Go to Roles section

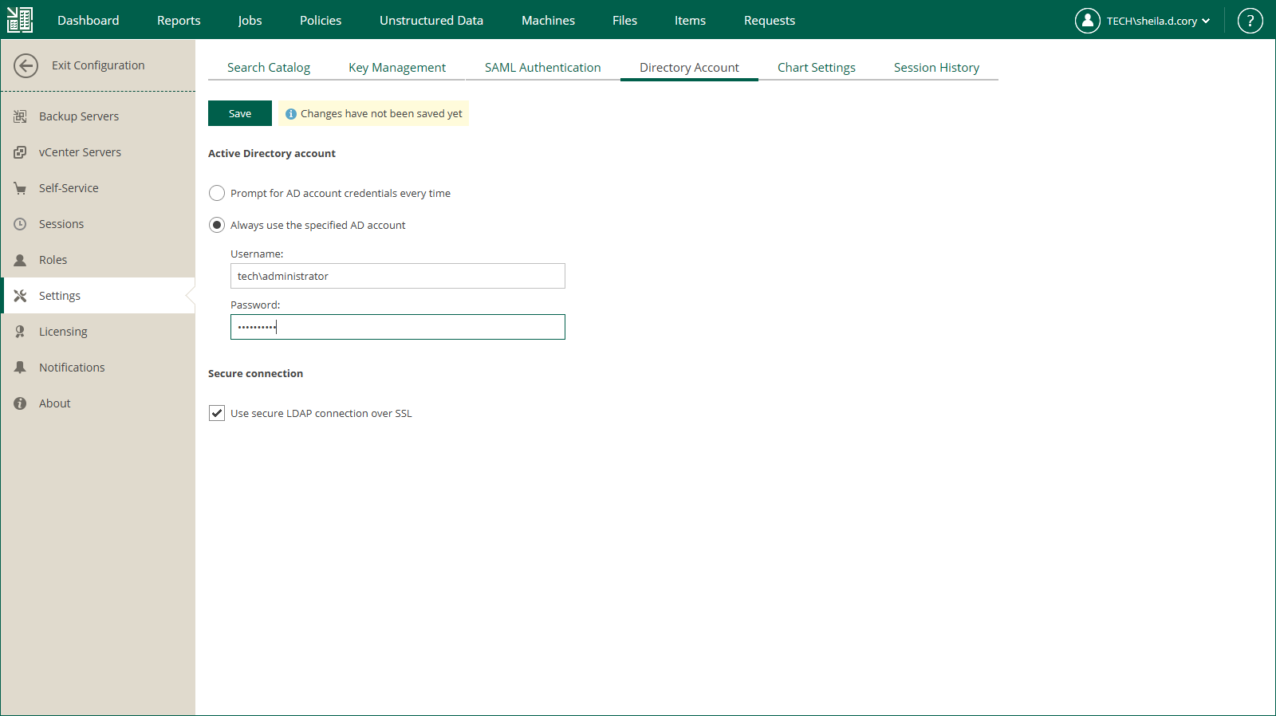coord(98,260)
